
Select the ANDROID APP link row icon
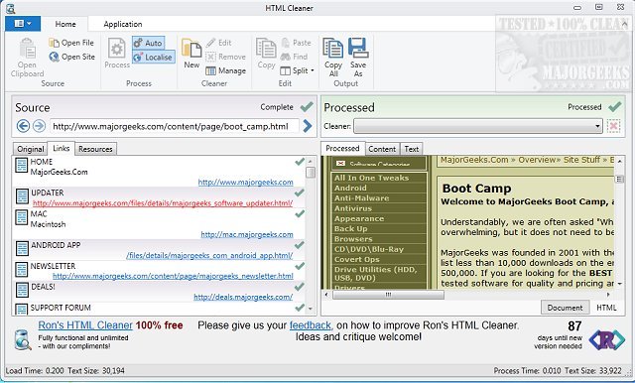(22, 249)
